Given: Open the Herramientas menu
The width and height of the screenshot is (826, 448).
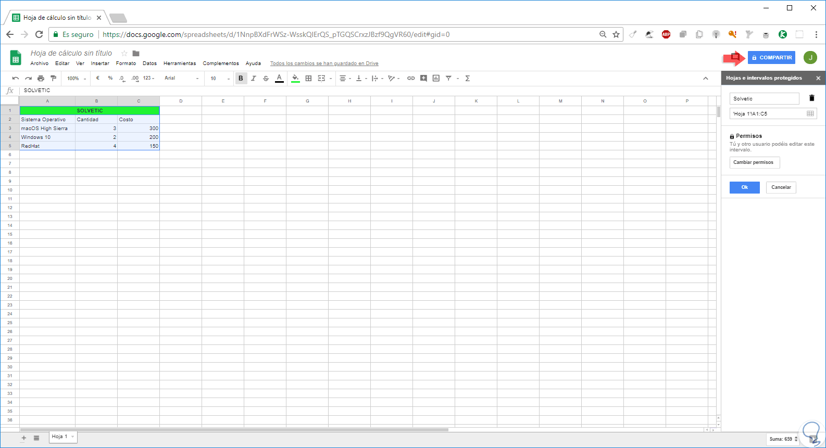Looking at the screenshot, I should (x=180, y=63).
